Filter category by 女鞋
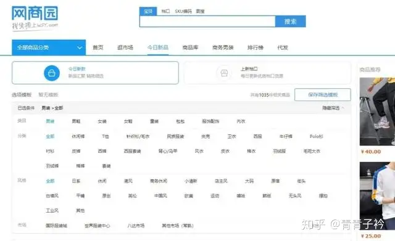The height and width of the screenshot is (241, 395). 128,121
